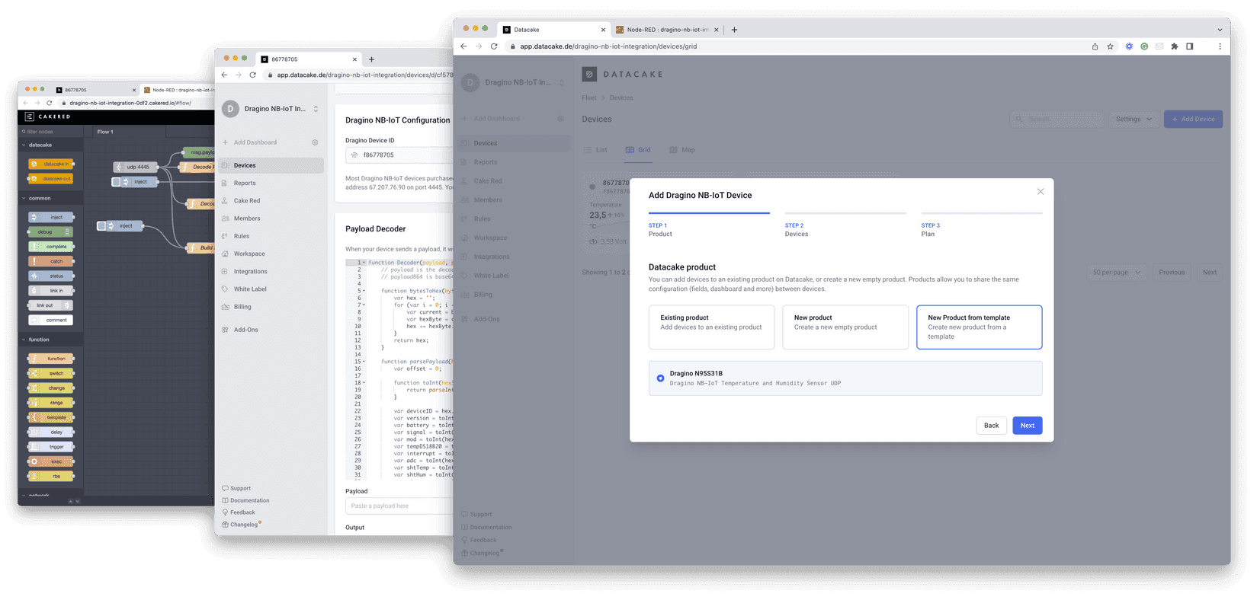Open the dimmed Settings dropdown

[1134, 119]
